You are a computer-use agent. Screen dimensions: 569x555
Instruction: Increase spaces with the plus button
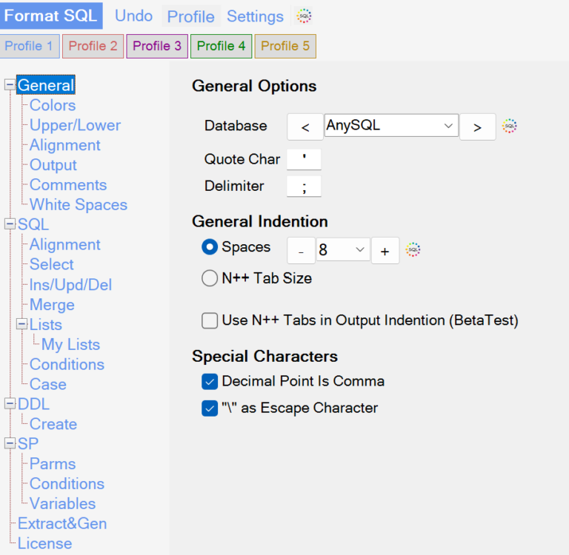tap(385, 251)
